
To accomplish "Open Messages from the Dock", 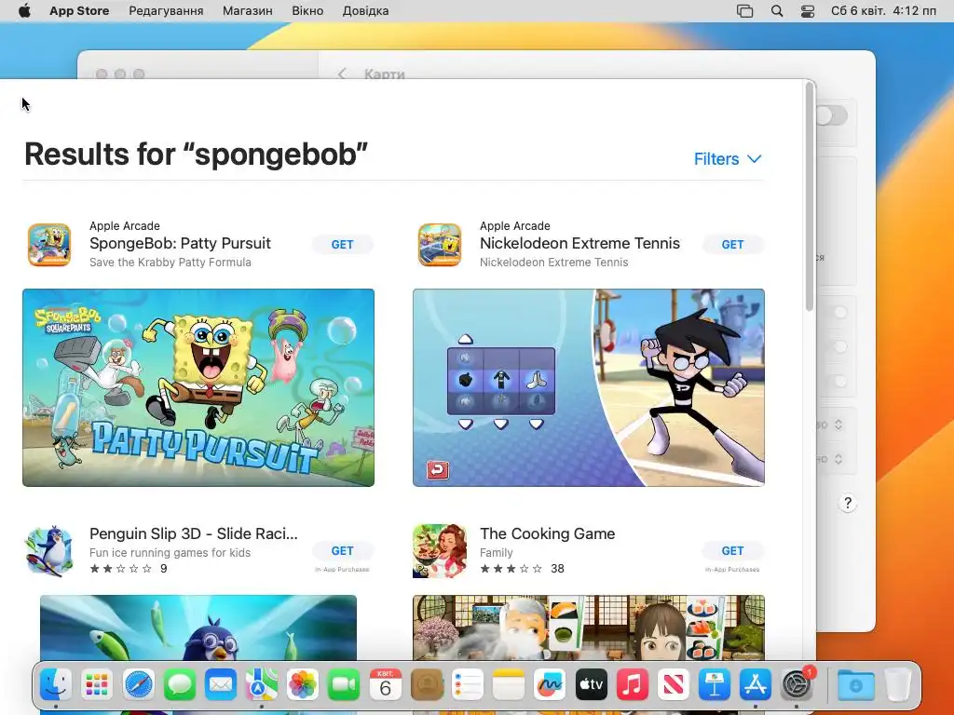I will (x=180, y=685).
